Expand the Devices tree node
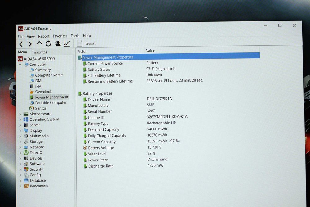 [20, 159]
